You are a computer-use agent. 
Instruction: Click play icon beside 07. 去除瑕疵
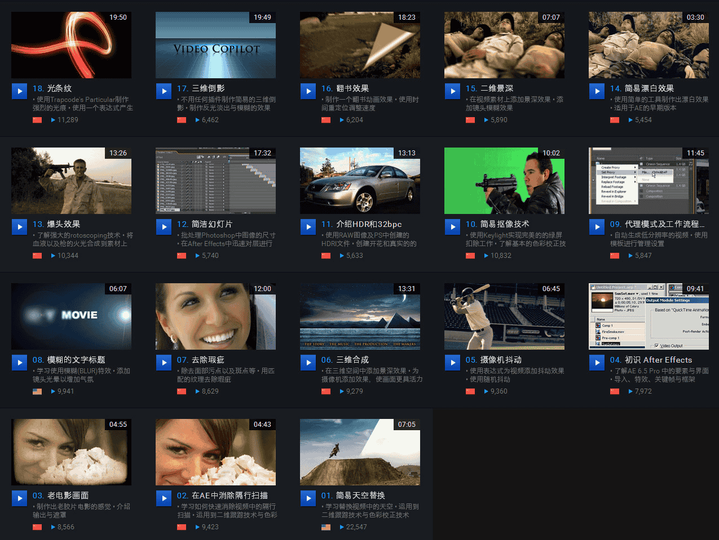(x=164, y=362)
